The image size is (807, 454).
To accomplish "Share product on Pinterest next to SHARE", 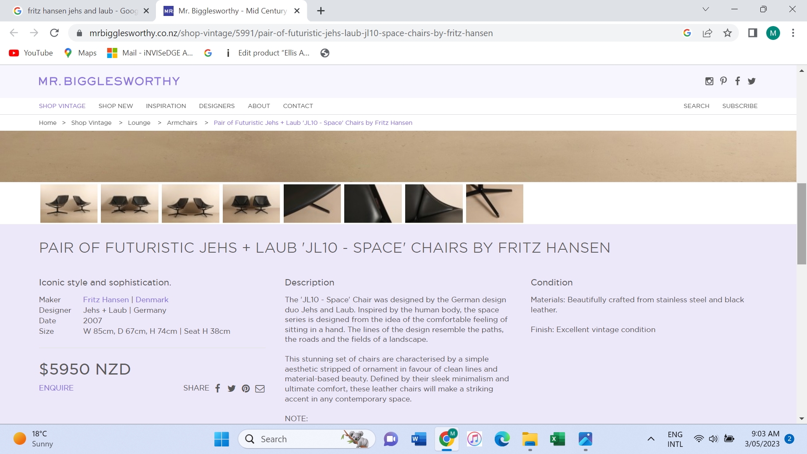I will (x=246, y=388).
